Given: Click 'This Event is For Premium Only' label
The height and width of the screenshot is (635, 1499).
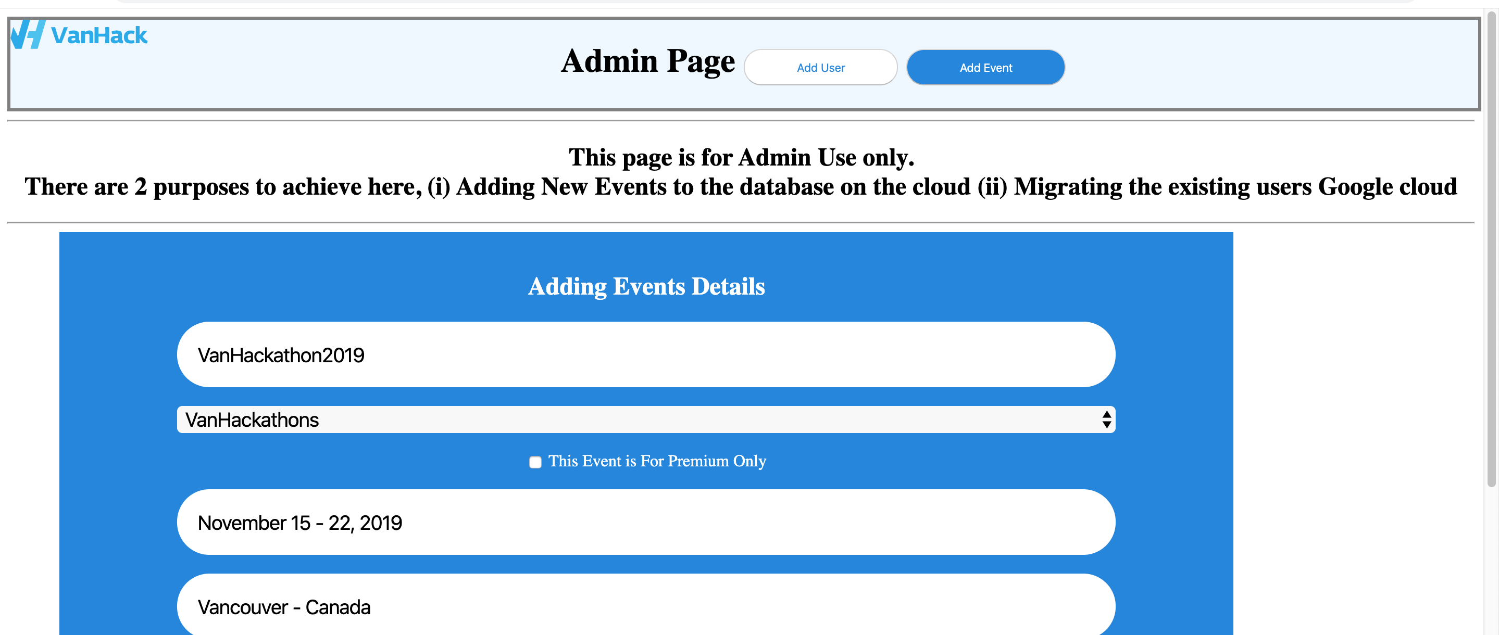Looking at the screenshot, I should click(657, 461).
